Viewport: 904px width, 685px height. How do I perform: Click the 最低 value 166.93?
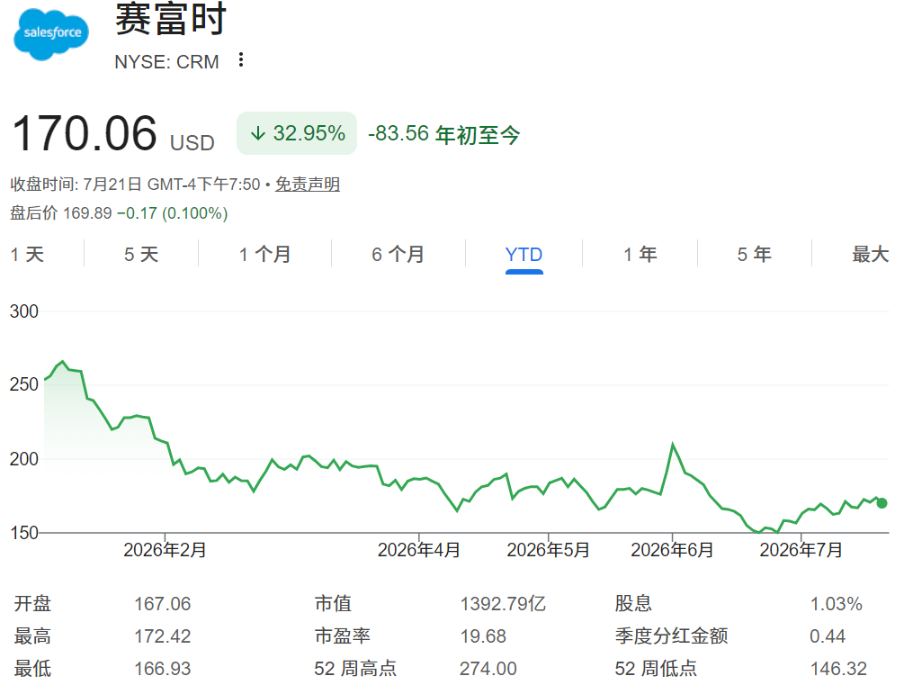click(162, 668)
